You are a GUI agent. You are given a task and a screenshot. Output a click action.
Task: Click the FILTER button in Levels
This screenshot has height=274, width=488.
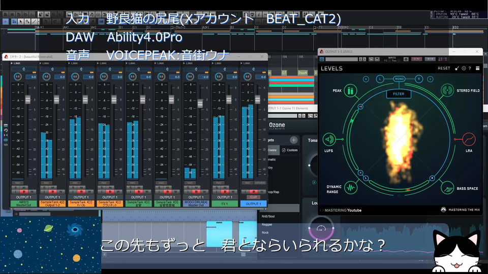(399, 94)
